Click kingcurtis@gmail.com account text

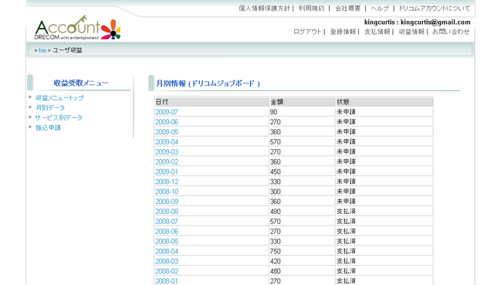(x=435, y=22)
